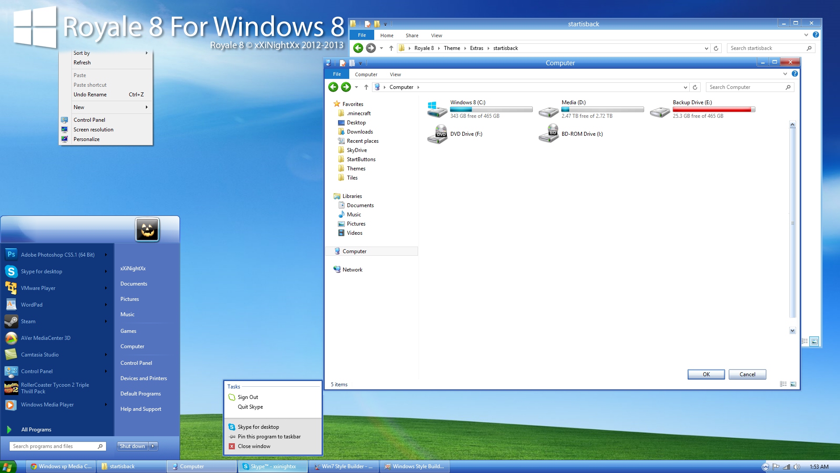The width and height of the screenshot is (840, 473).
Task: Choose Personalize from context menu
Action: [x=106, y=139]
